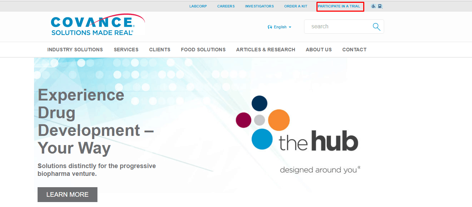This screenshot has width=472, height=207.
Task: Click the computer icon beside the wheelchair icon
Action: pyautogui.click(x=380, y=6)
